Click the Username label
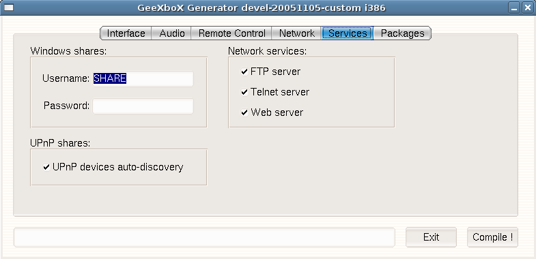 [66, 78]
